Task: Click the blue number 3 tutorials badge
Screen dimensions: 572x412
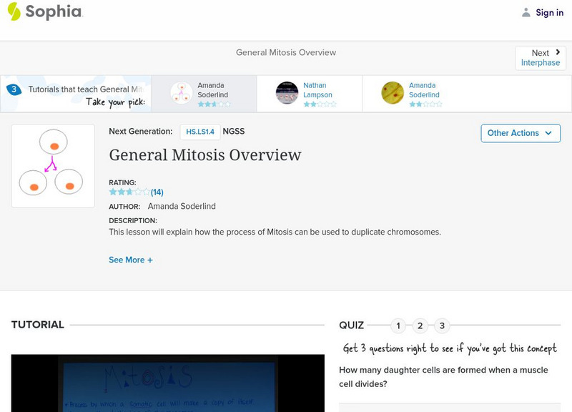Action: [x=14, y=89]
